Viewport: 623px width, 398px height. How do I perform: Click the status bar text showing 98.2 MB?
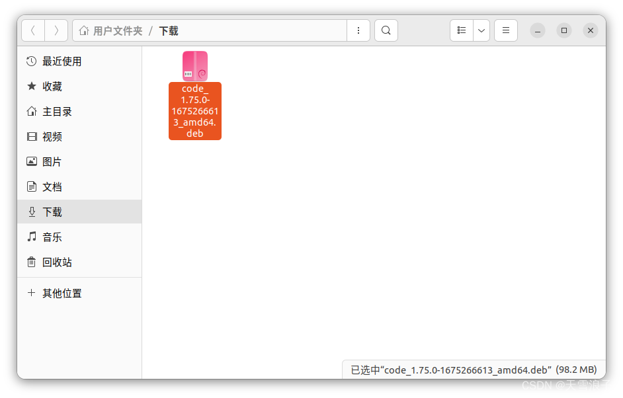(x=474, y=370)
